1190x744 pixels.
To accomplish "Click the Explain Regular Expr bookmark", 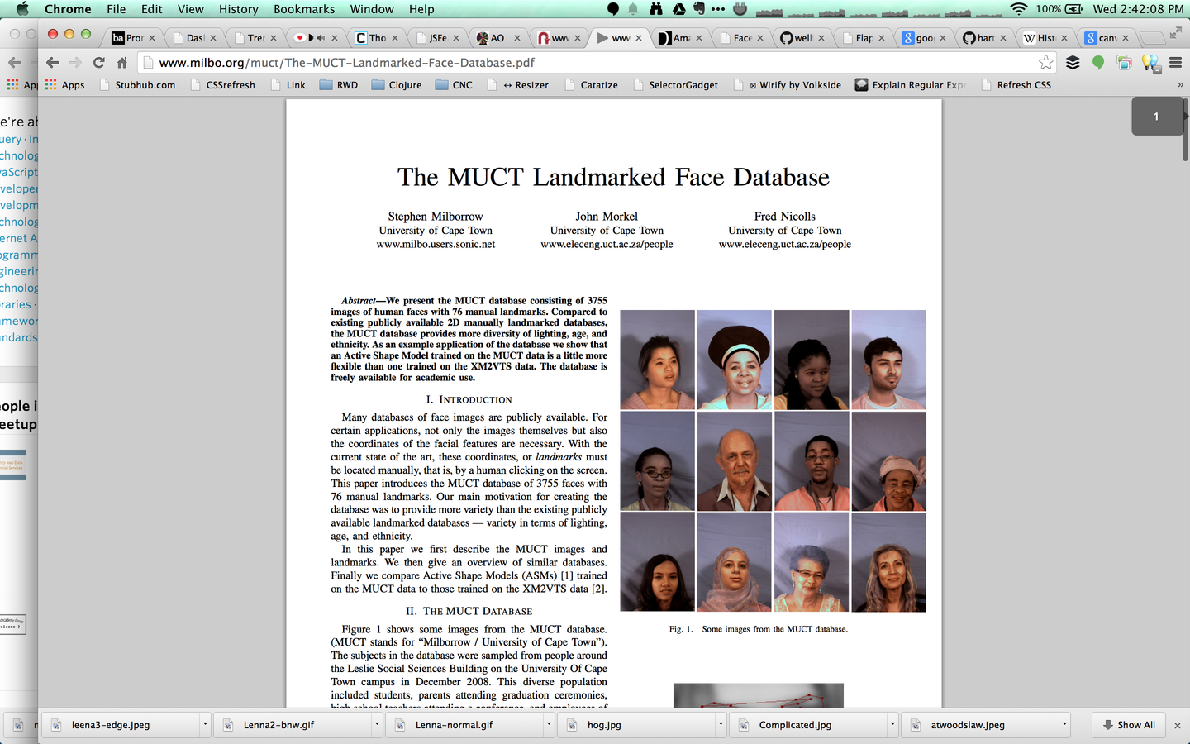I will click(911, 85).
